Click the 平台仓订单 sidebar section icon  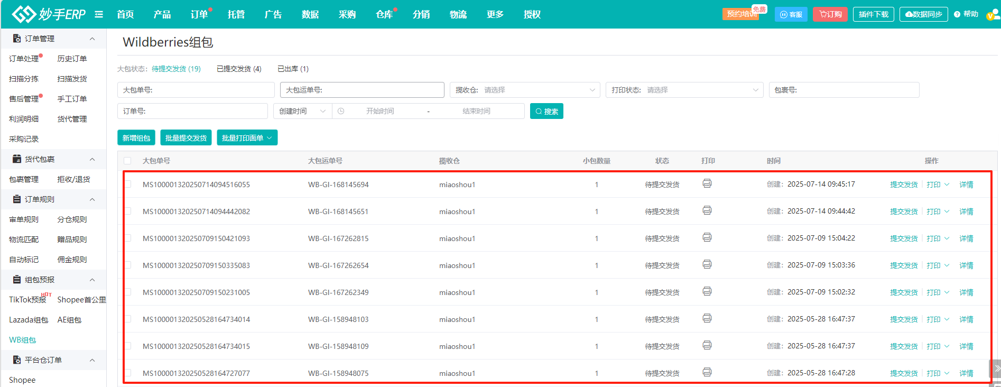[17, 360]
